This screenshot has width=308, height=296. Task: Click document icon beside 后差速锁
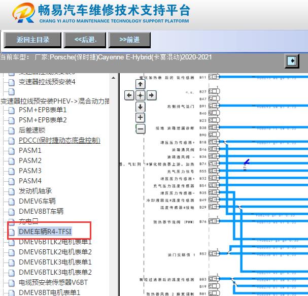coord(12,130)
